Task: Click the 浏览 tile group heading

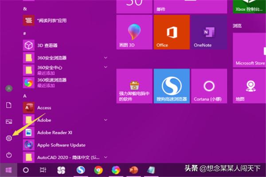Action: [x=237, y=26]
